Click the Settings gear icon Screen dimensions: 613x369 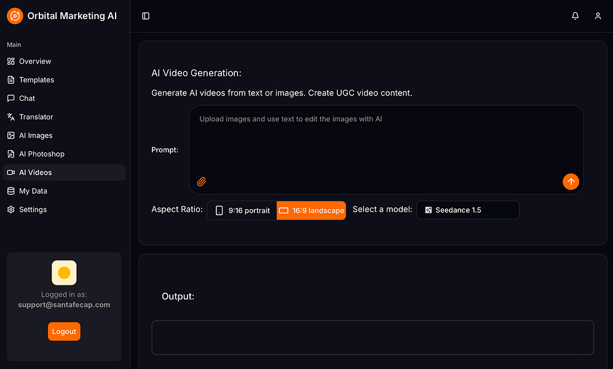coord(11,210)
